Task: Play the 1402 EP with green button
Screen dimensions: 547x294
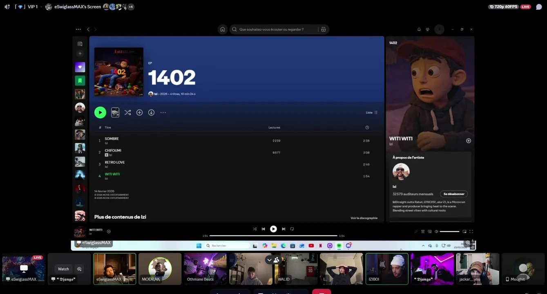Action: (x=100, y=112)
